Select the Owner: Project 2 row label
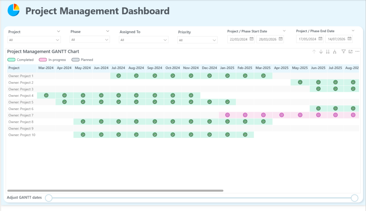 (x=21, y=82)
